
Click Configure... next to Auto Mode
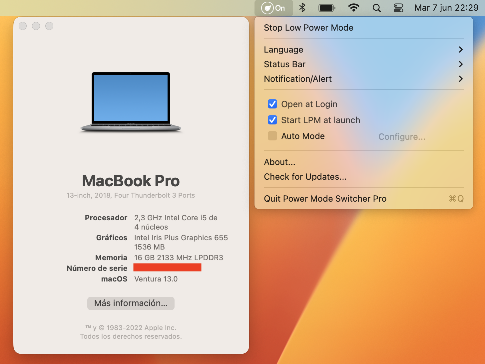click(402, 137)
